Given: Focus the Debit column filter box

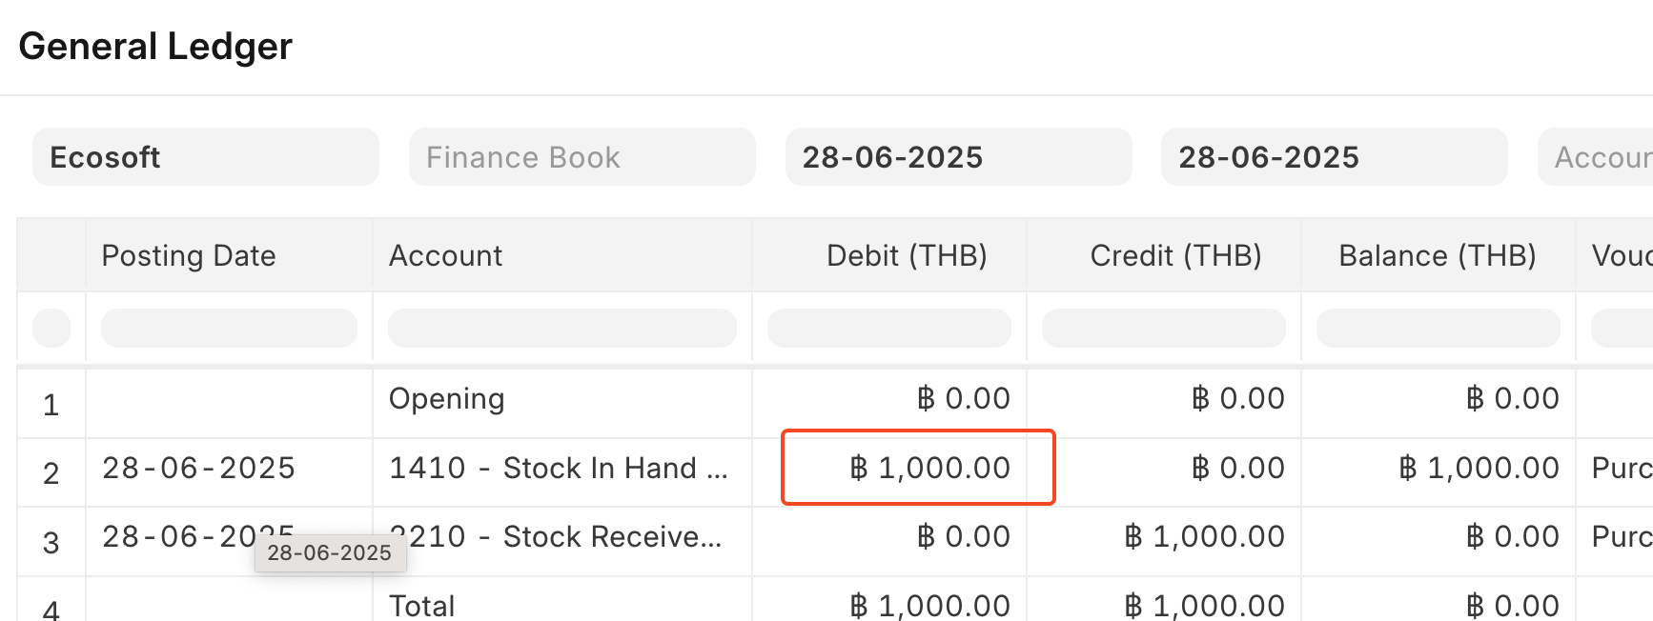Looking at the screenshot, I should click(x=889, y=328).
